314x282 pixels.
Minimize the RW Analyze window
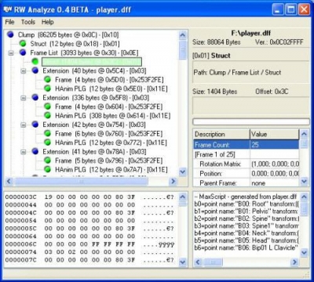pyautogui.click(x=278, y=10)
